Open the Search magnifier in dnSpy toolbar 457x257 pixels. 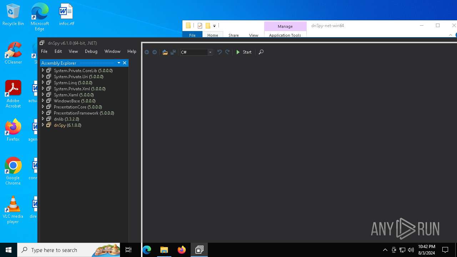pyautogui.click(x=261, y=52)
